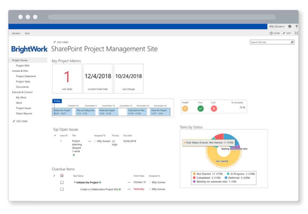Sort overdue items by Task Name column
The width and height of the screenshot is (308, 214).
click(x=78, y=176)
